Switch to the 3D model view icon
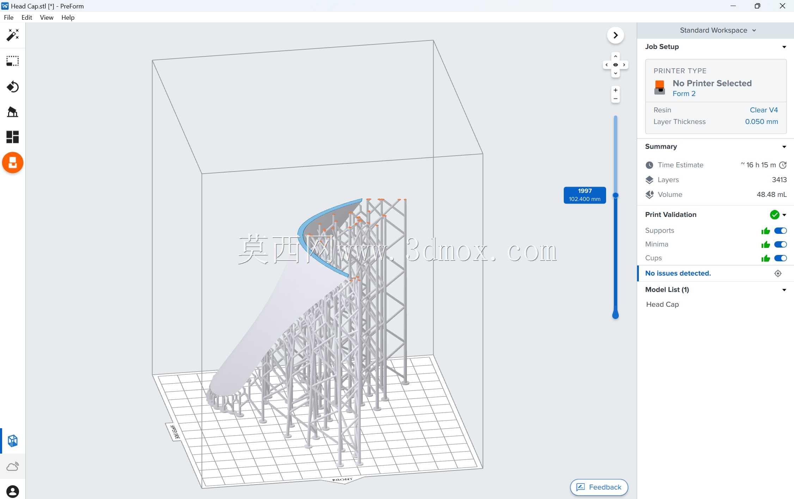Screen dimensions: 794x499 [13, 441]
